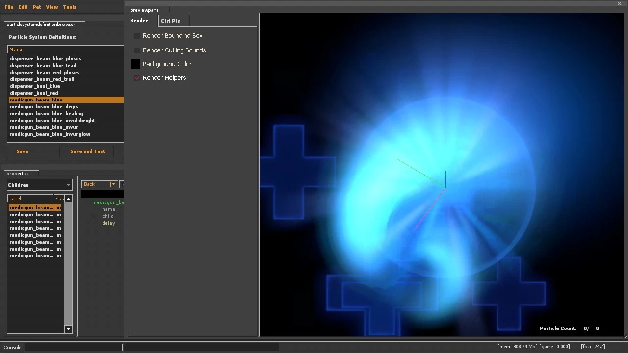Open the Tools menu
This screenshot has width=628, height=353.
[x=70, y=7]
